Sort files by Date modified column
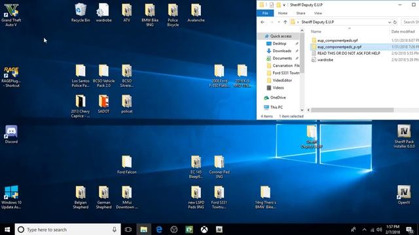Image resolution: width=419 pixels, height=235 pixels. coord(403,31)
